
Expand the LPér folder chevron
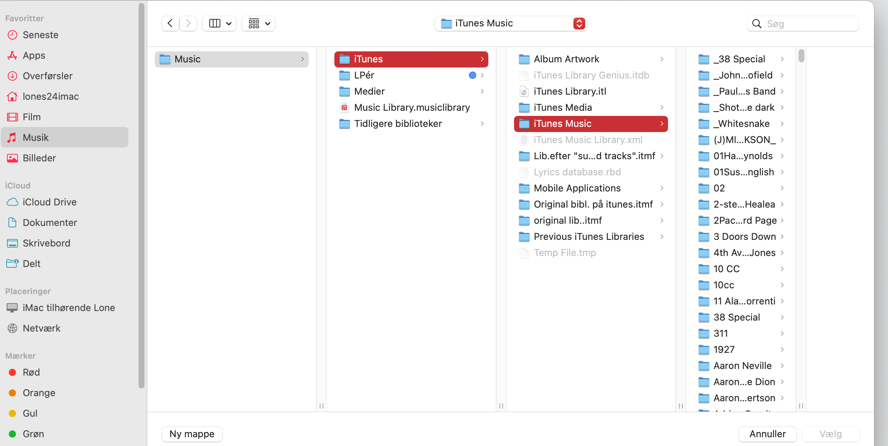pos(482,75)
